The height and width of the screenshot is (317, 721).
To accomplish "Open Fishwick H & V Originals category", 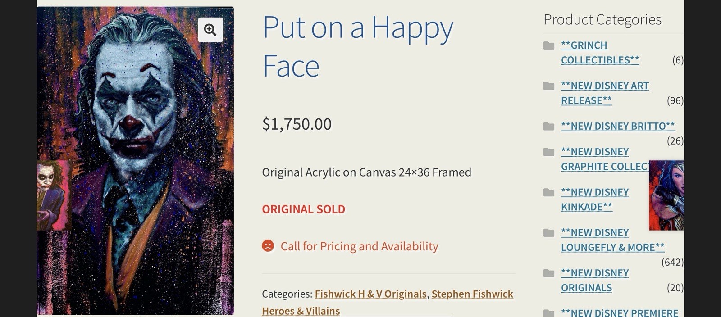I will tap(370, 294).
